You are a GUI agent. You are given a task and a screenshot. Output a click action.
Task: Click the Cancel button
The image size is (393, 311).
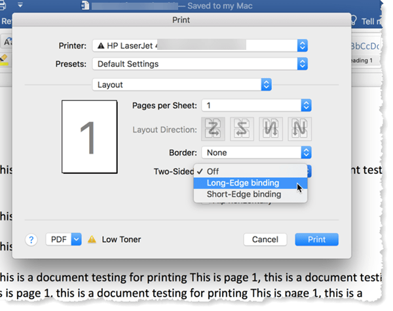pyautogui.click(x=265, y=239)
